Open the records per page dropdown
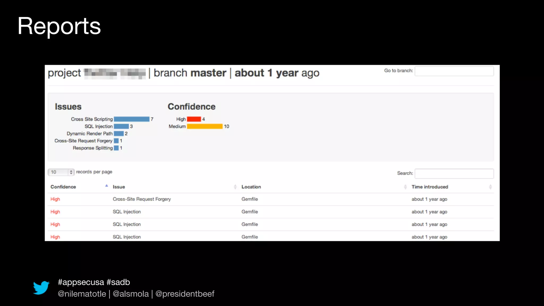 pyautogui.click(x=61, y=172)
